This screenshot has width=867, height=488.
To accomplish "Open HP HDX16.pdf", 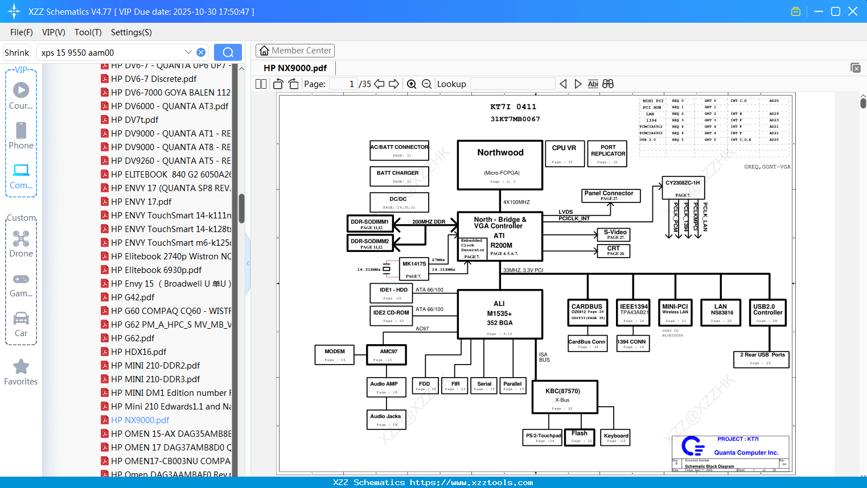I will coord(139,352).
